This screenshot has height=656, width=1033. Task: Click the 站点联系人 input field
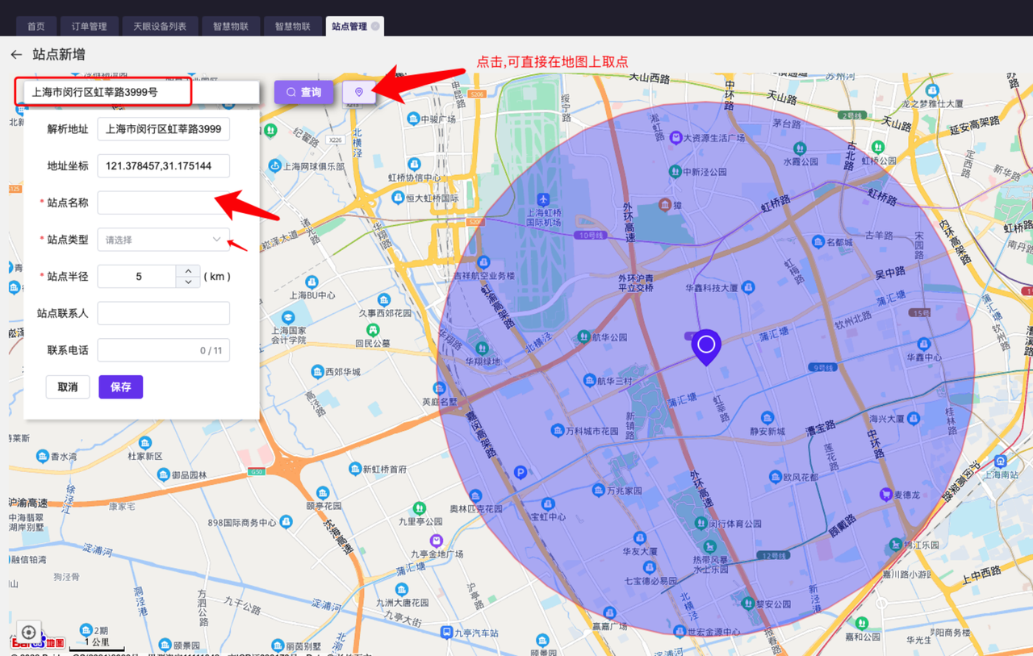point(164,313)
